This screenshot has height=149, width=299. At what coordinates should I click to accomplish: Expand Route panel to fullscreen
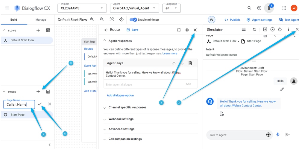[179, 30]
